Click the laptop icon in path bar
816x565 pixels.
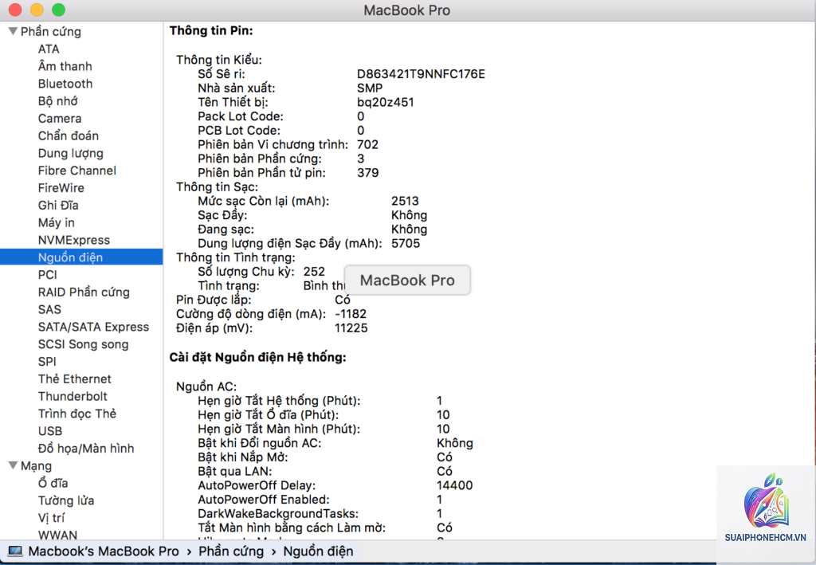coord(16,551)
